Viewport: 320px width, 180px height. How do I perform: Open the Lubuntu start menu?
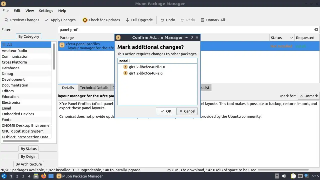4,176
